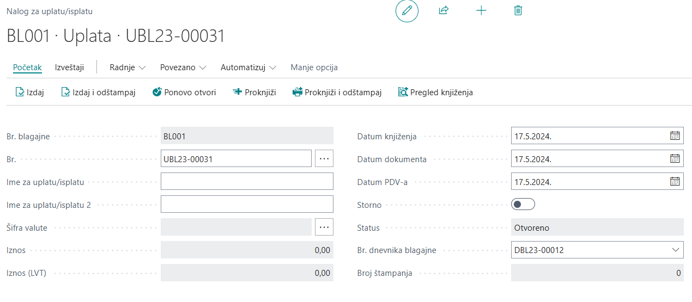The image size is (692, 302).
Task: Click the share icon at top
Action: (444, 10)
